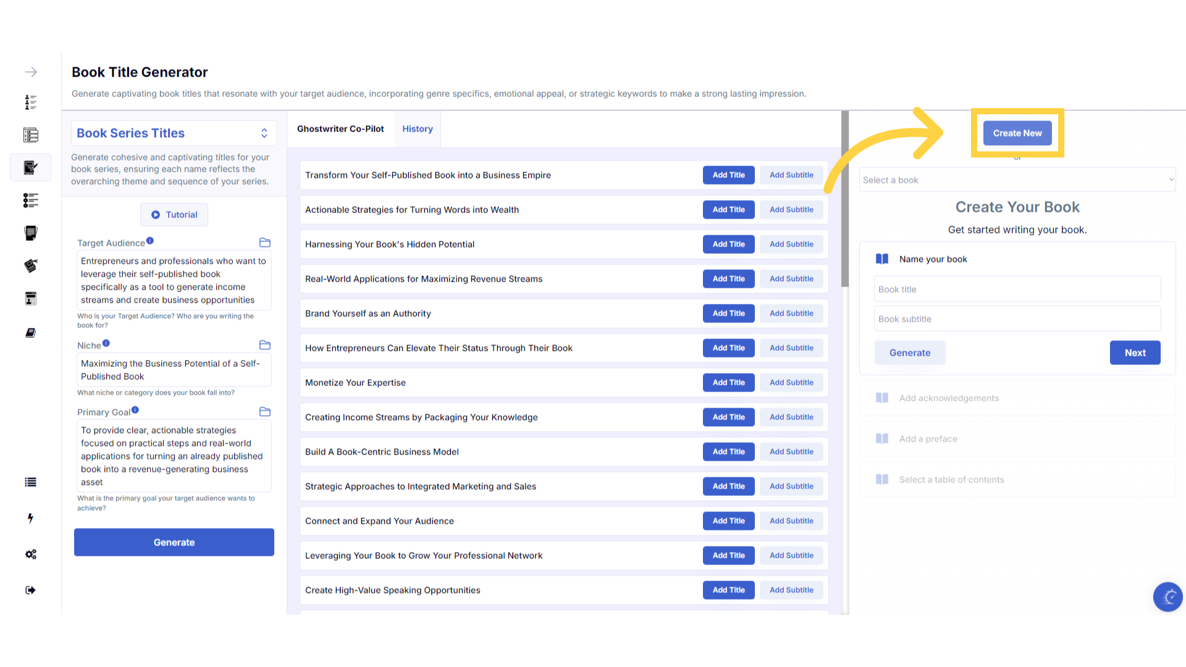
Task: Click Target Audience info icon
Action: [x=150, y=241]
